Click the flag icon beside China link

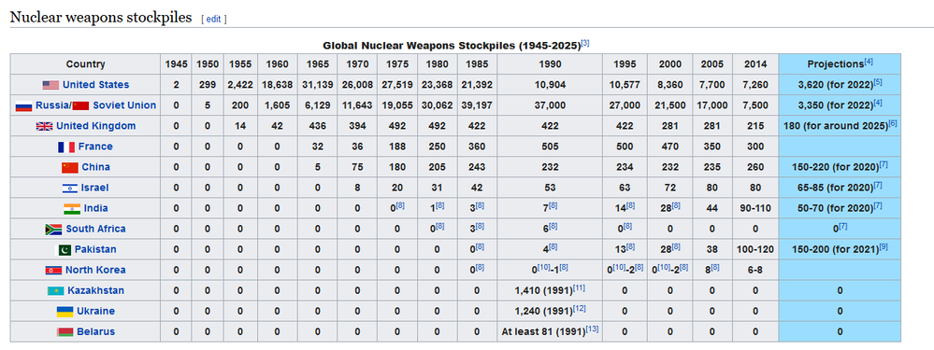click(x=70, y=168)
